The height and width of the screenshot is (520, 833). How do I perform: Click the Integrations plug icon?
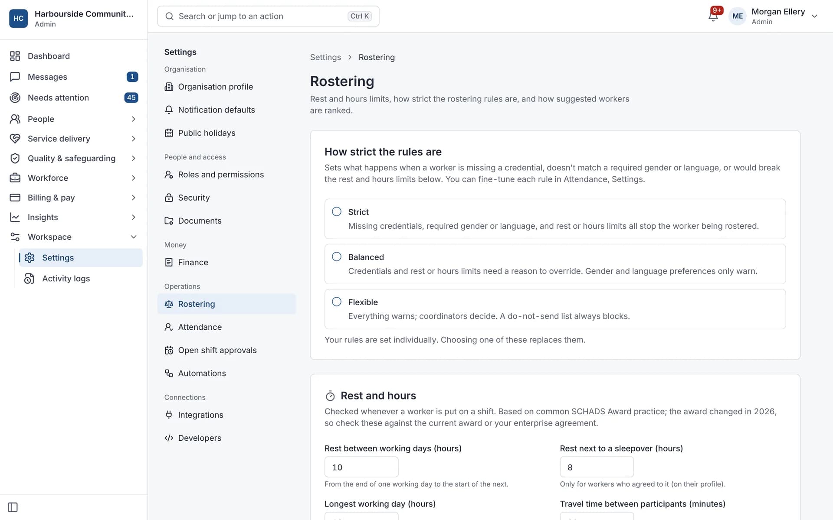pyautogui.click(x=169, y=415)
